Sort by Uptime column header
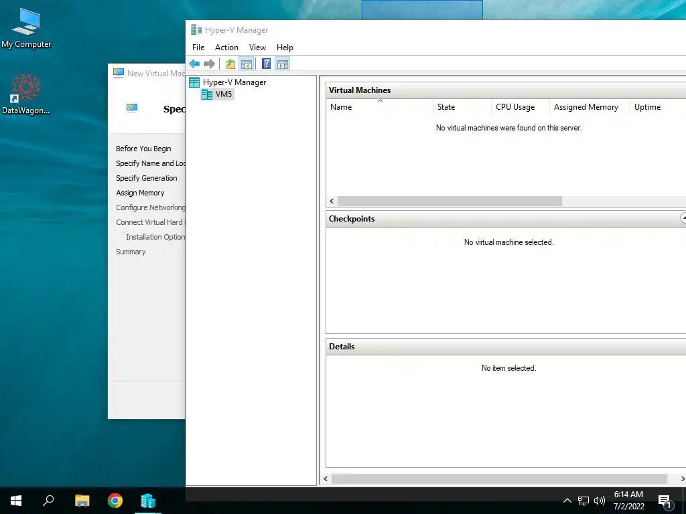This screenshot has height=514, width=686. coord(658,107)
